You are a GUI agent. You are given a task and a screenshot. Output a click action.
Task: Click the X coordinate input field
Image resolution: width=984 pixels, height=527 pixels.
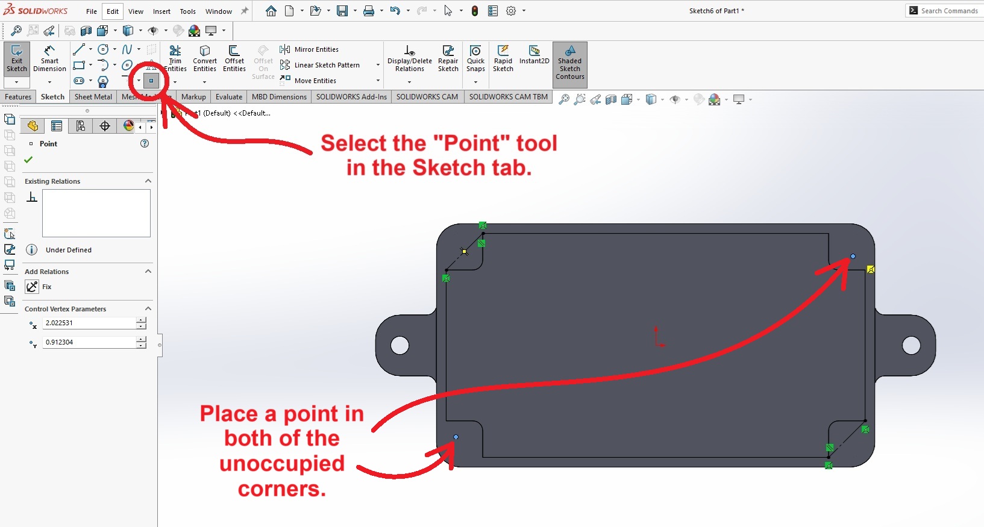(x=90, y=323)
